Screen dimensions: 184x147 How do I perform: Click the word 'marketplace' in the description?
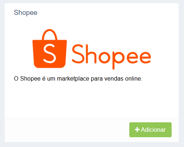(73, 79)
